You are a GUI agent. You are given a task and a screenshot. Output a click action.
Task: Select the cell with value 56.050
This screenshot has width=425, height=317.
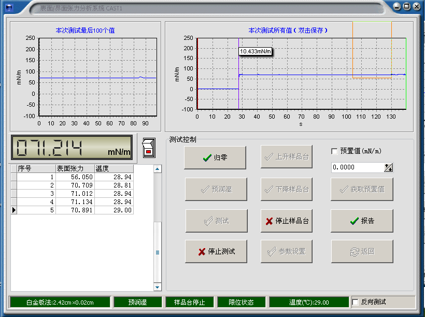[75, 177]
